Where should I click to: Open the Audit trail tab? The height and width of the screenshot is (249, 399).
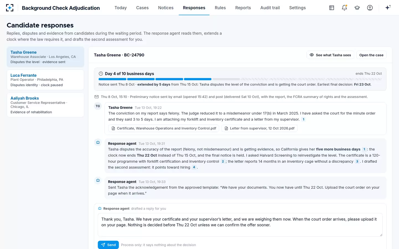pyautogui.click(x=270, y=8)
